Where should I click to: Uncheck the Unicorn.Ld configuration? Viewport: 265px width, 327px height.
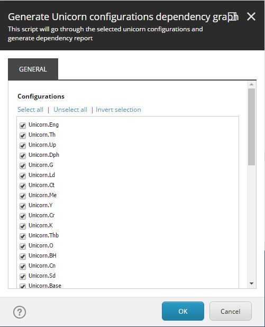23,175
